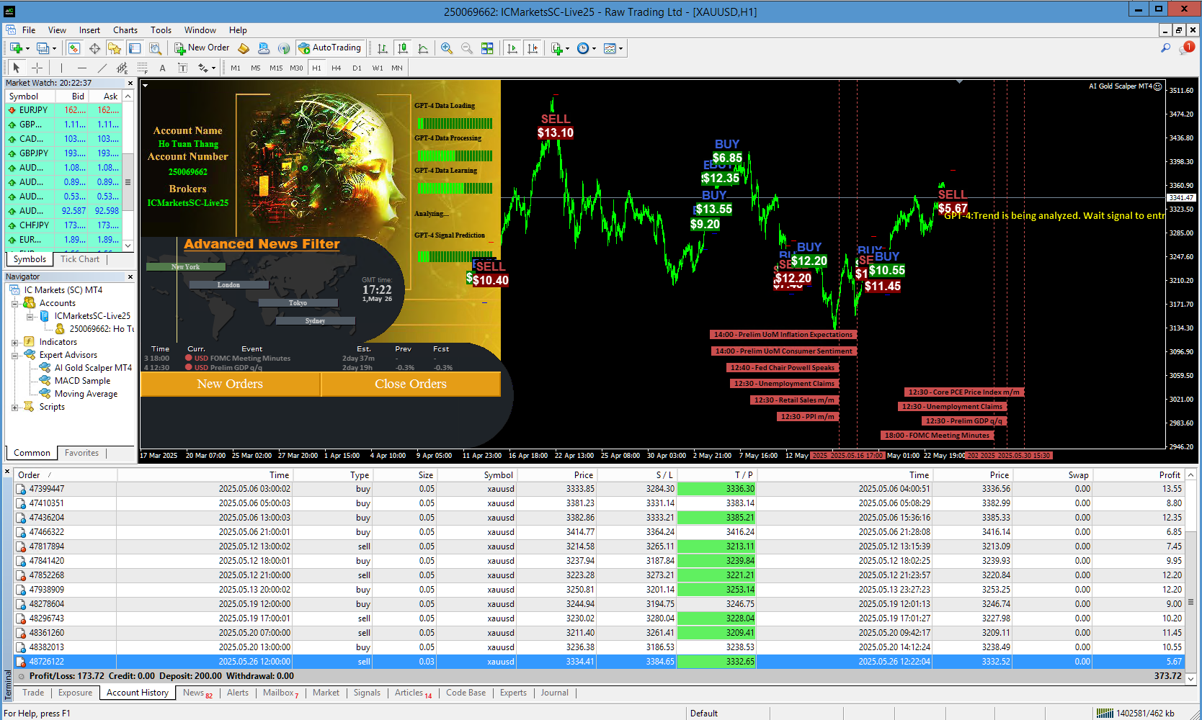The image size is (1202, 720).
Task: Collapse the ICMarketsSC-Live25 server node
Action: click(x=30, y=316)
